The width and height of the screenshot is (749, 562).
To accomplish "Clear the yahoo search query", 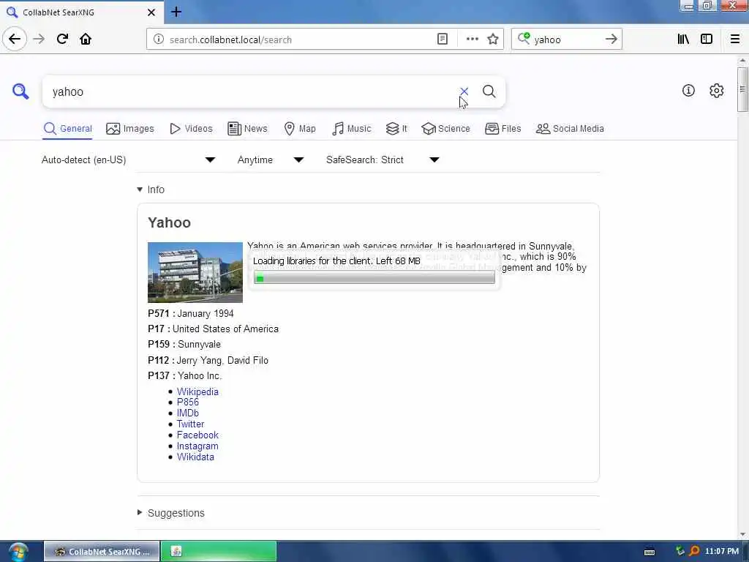I will [x=464, y=91].
